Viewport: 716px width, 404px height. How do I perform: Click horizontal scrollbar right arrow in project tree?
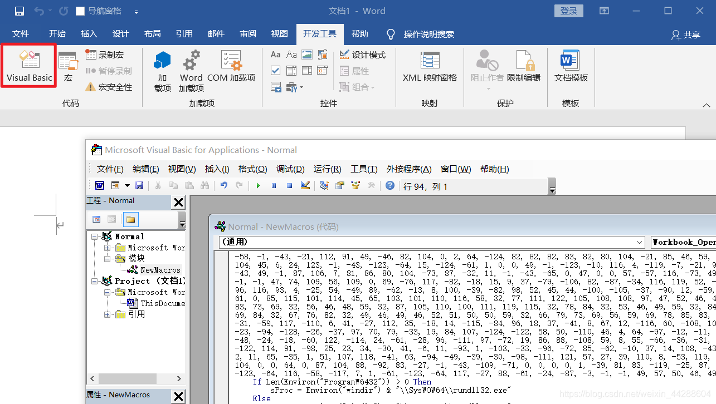179,379
